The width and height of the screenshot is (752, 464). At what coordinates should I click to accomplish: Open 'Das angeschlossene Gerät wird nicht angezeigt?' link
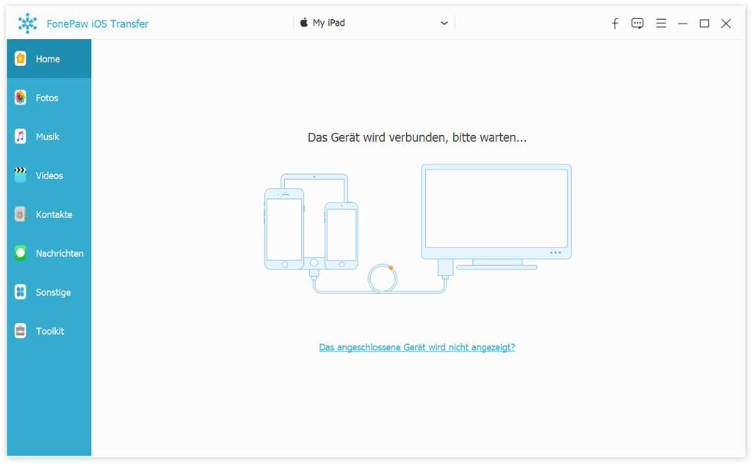click(417, 347)
